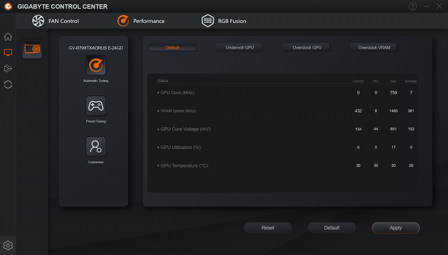Choose the Undervolt GPU preset
Image resolution: width=448 pixels, height=255 pixels.
pos(240,48)
